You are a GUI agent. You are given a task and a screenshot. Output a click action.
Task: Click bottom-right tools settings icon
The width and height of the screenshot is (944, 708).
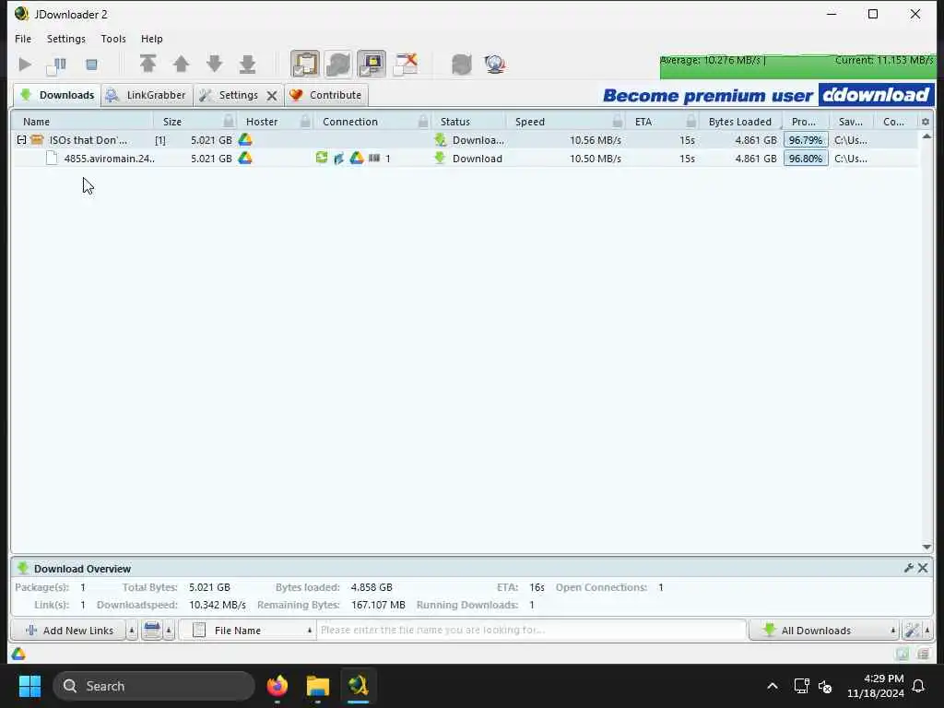point(912,631)
